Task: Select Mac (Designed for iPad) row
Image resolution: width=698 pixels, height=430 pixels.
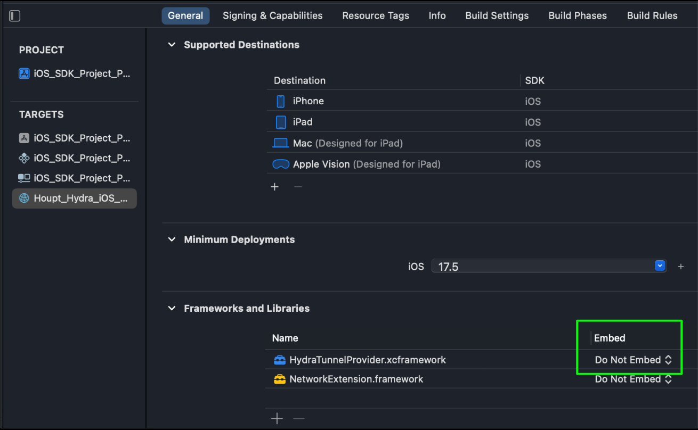Action: tap(482, 143)
